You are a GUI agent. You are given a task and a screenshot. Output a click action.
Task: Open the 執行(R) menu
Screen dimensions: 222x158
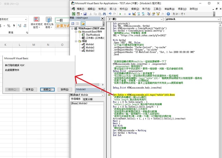pos(146,9)
